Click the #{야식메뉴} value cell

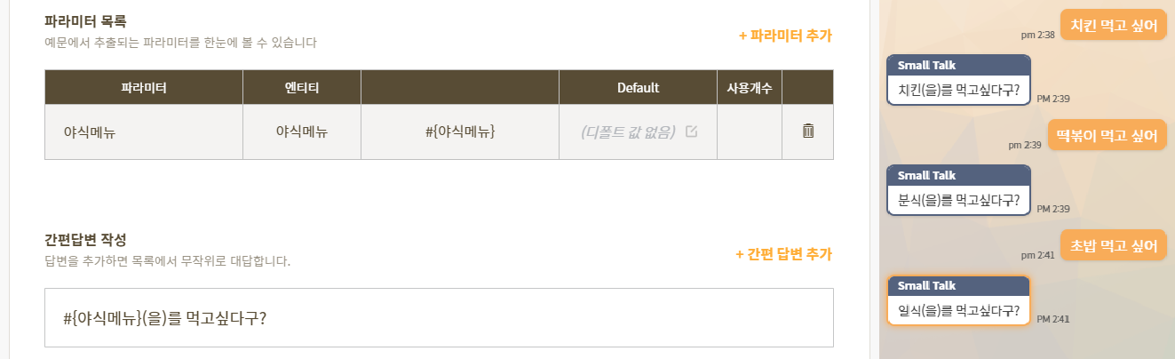coord(460,132)
